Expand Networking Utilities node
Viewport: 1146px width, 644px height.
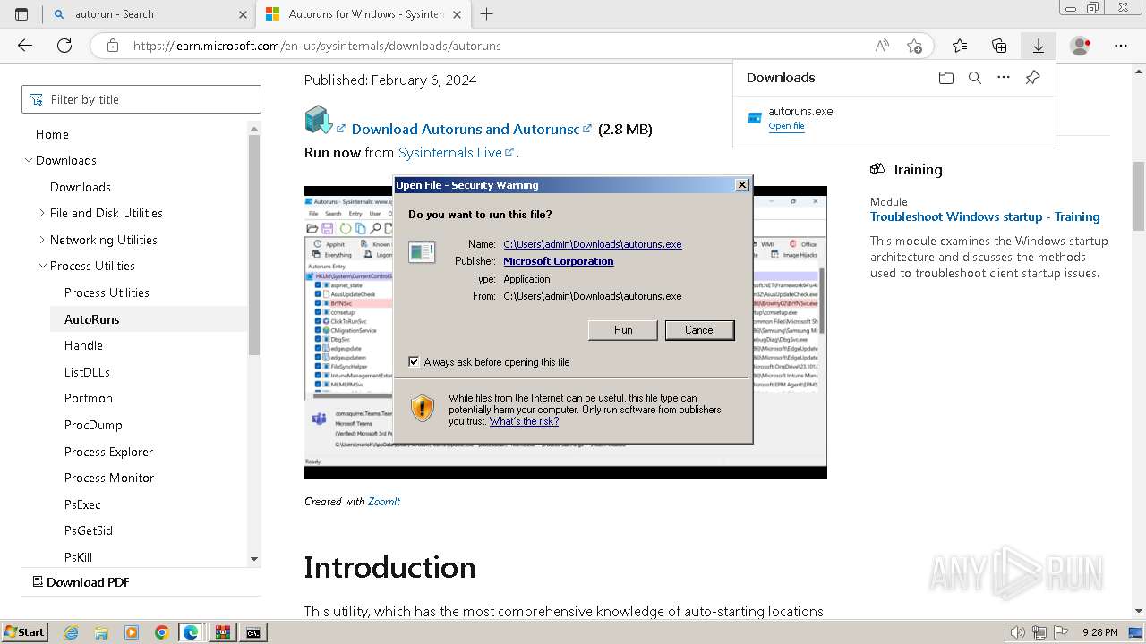[42, 240]
